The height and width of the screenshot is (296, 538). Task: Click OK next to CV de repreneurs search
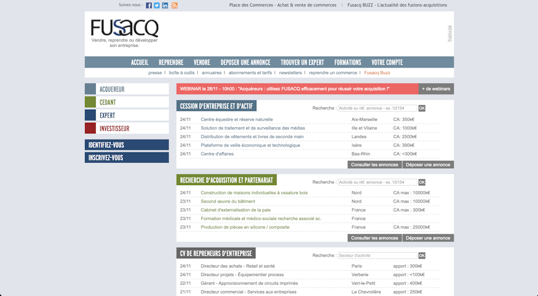pyautogui.click(x=422, y=256)
